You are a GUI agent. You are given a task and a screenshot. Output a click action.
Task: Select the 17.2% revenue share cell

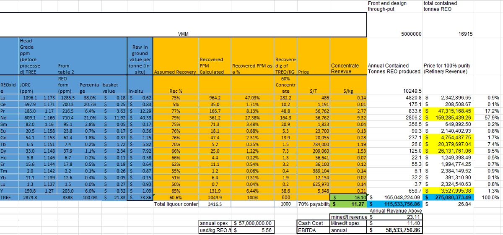[x=493, y=111]
